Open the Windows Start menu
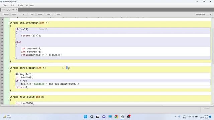The height and width of the screenshot is (120, 214). (86, 117)
